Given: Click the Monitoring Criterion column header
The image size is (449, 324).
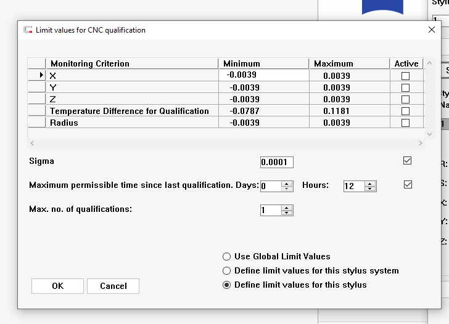Looking at the screenshot, I should click(132, 63).
